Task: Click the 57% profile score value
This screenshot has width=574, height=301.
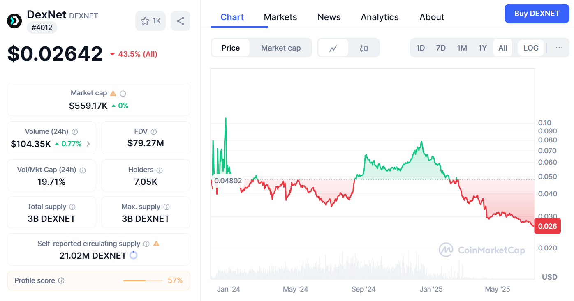Action: tap(175, 280)
